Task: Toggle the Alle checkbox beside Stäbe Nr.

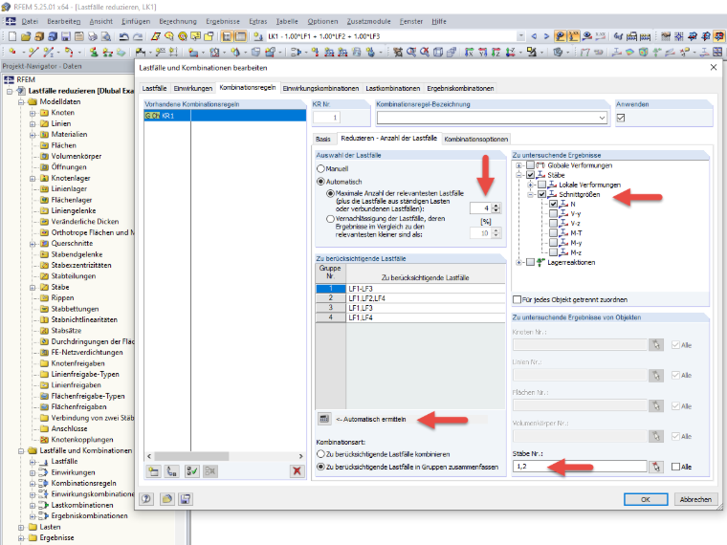Action: pos(676,467)
